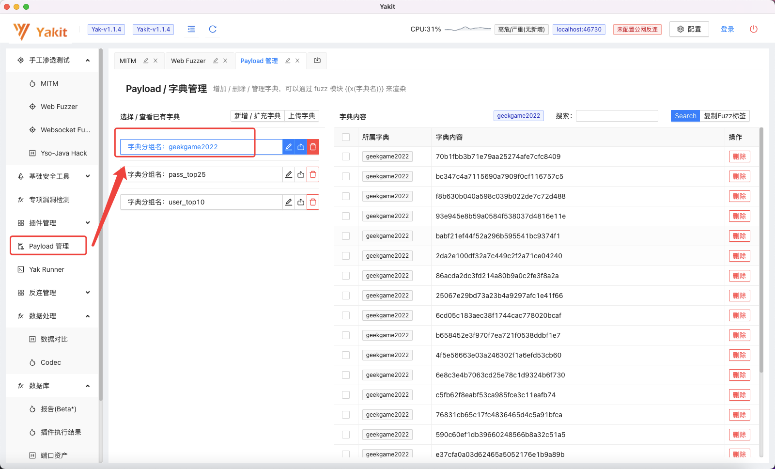This screenshot has width=775, height=469.
Task: Check the row 25067e29bd73a23b4a9297afc1e41f66
Action: coord(346,296)
